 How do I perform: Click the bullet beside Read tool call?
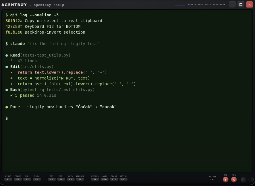coord(7,55)
